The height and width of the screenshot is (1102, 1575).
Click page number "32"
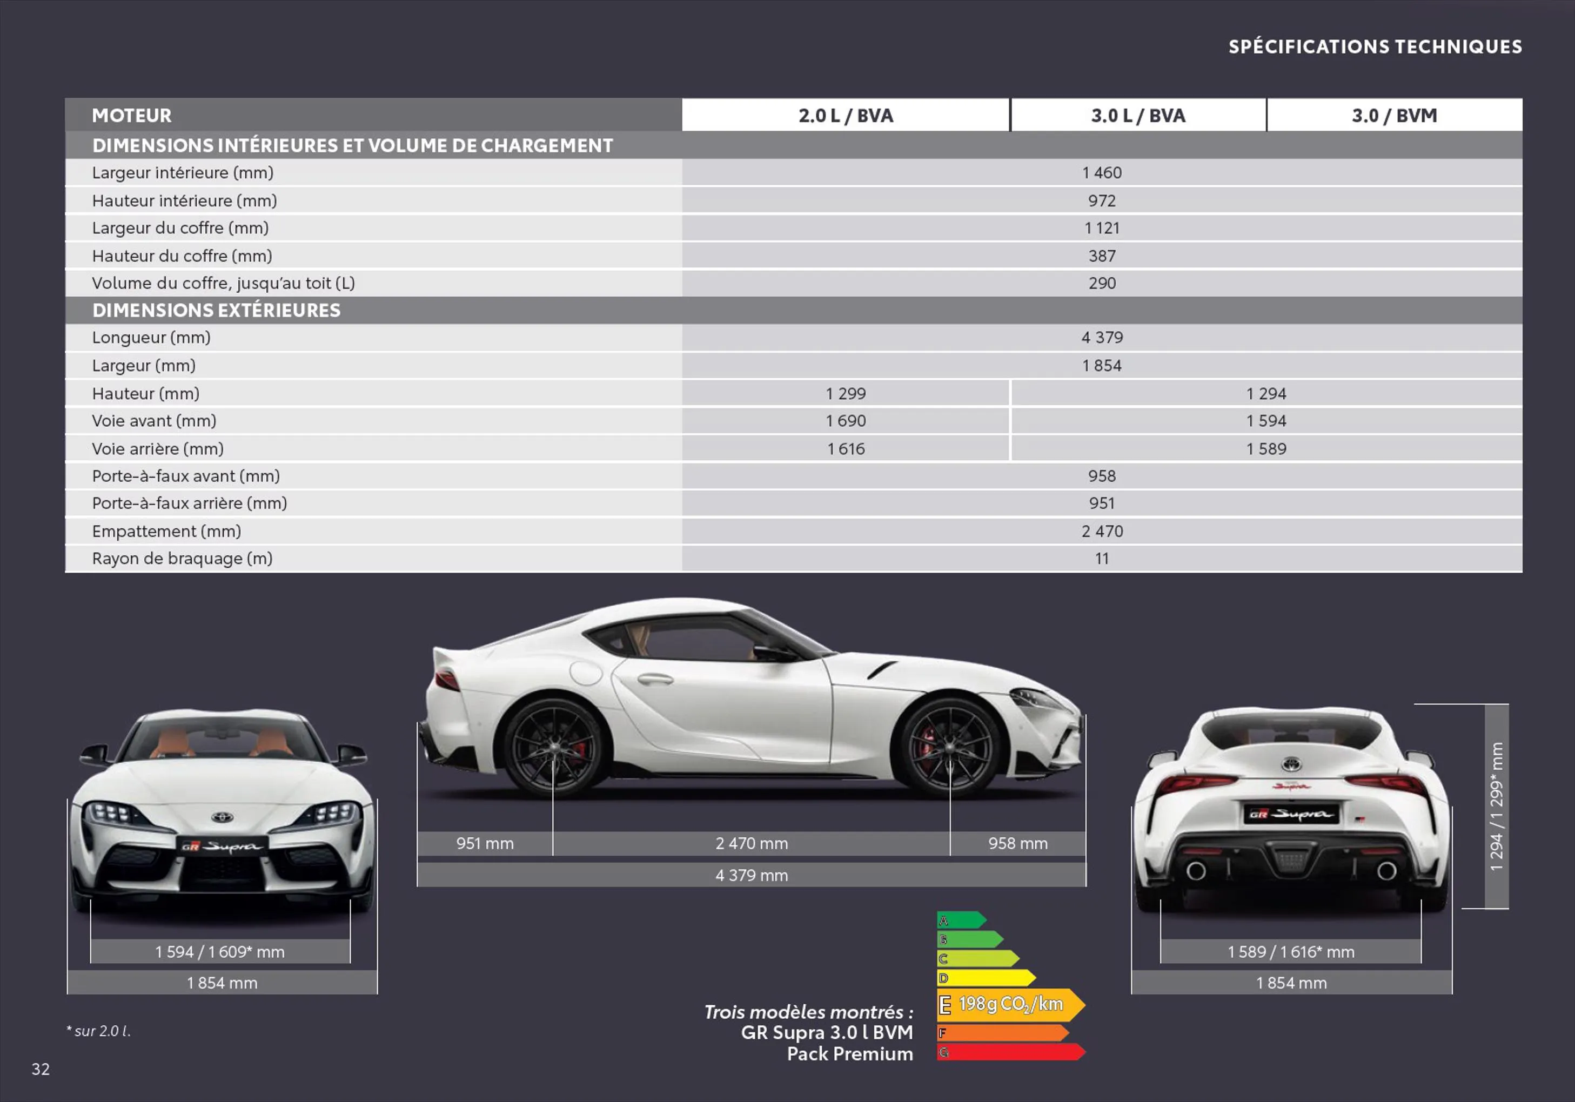pyautogui.click(x=41, y=1069)
